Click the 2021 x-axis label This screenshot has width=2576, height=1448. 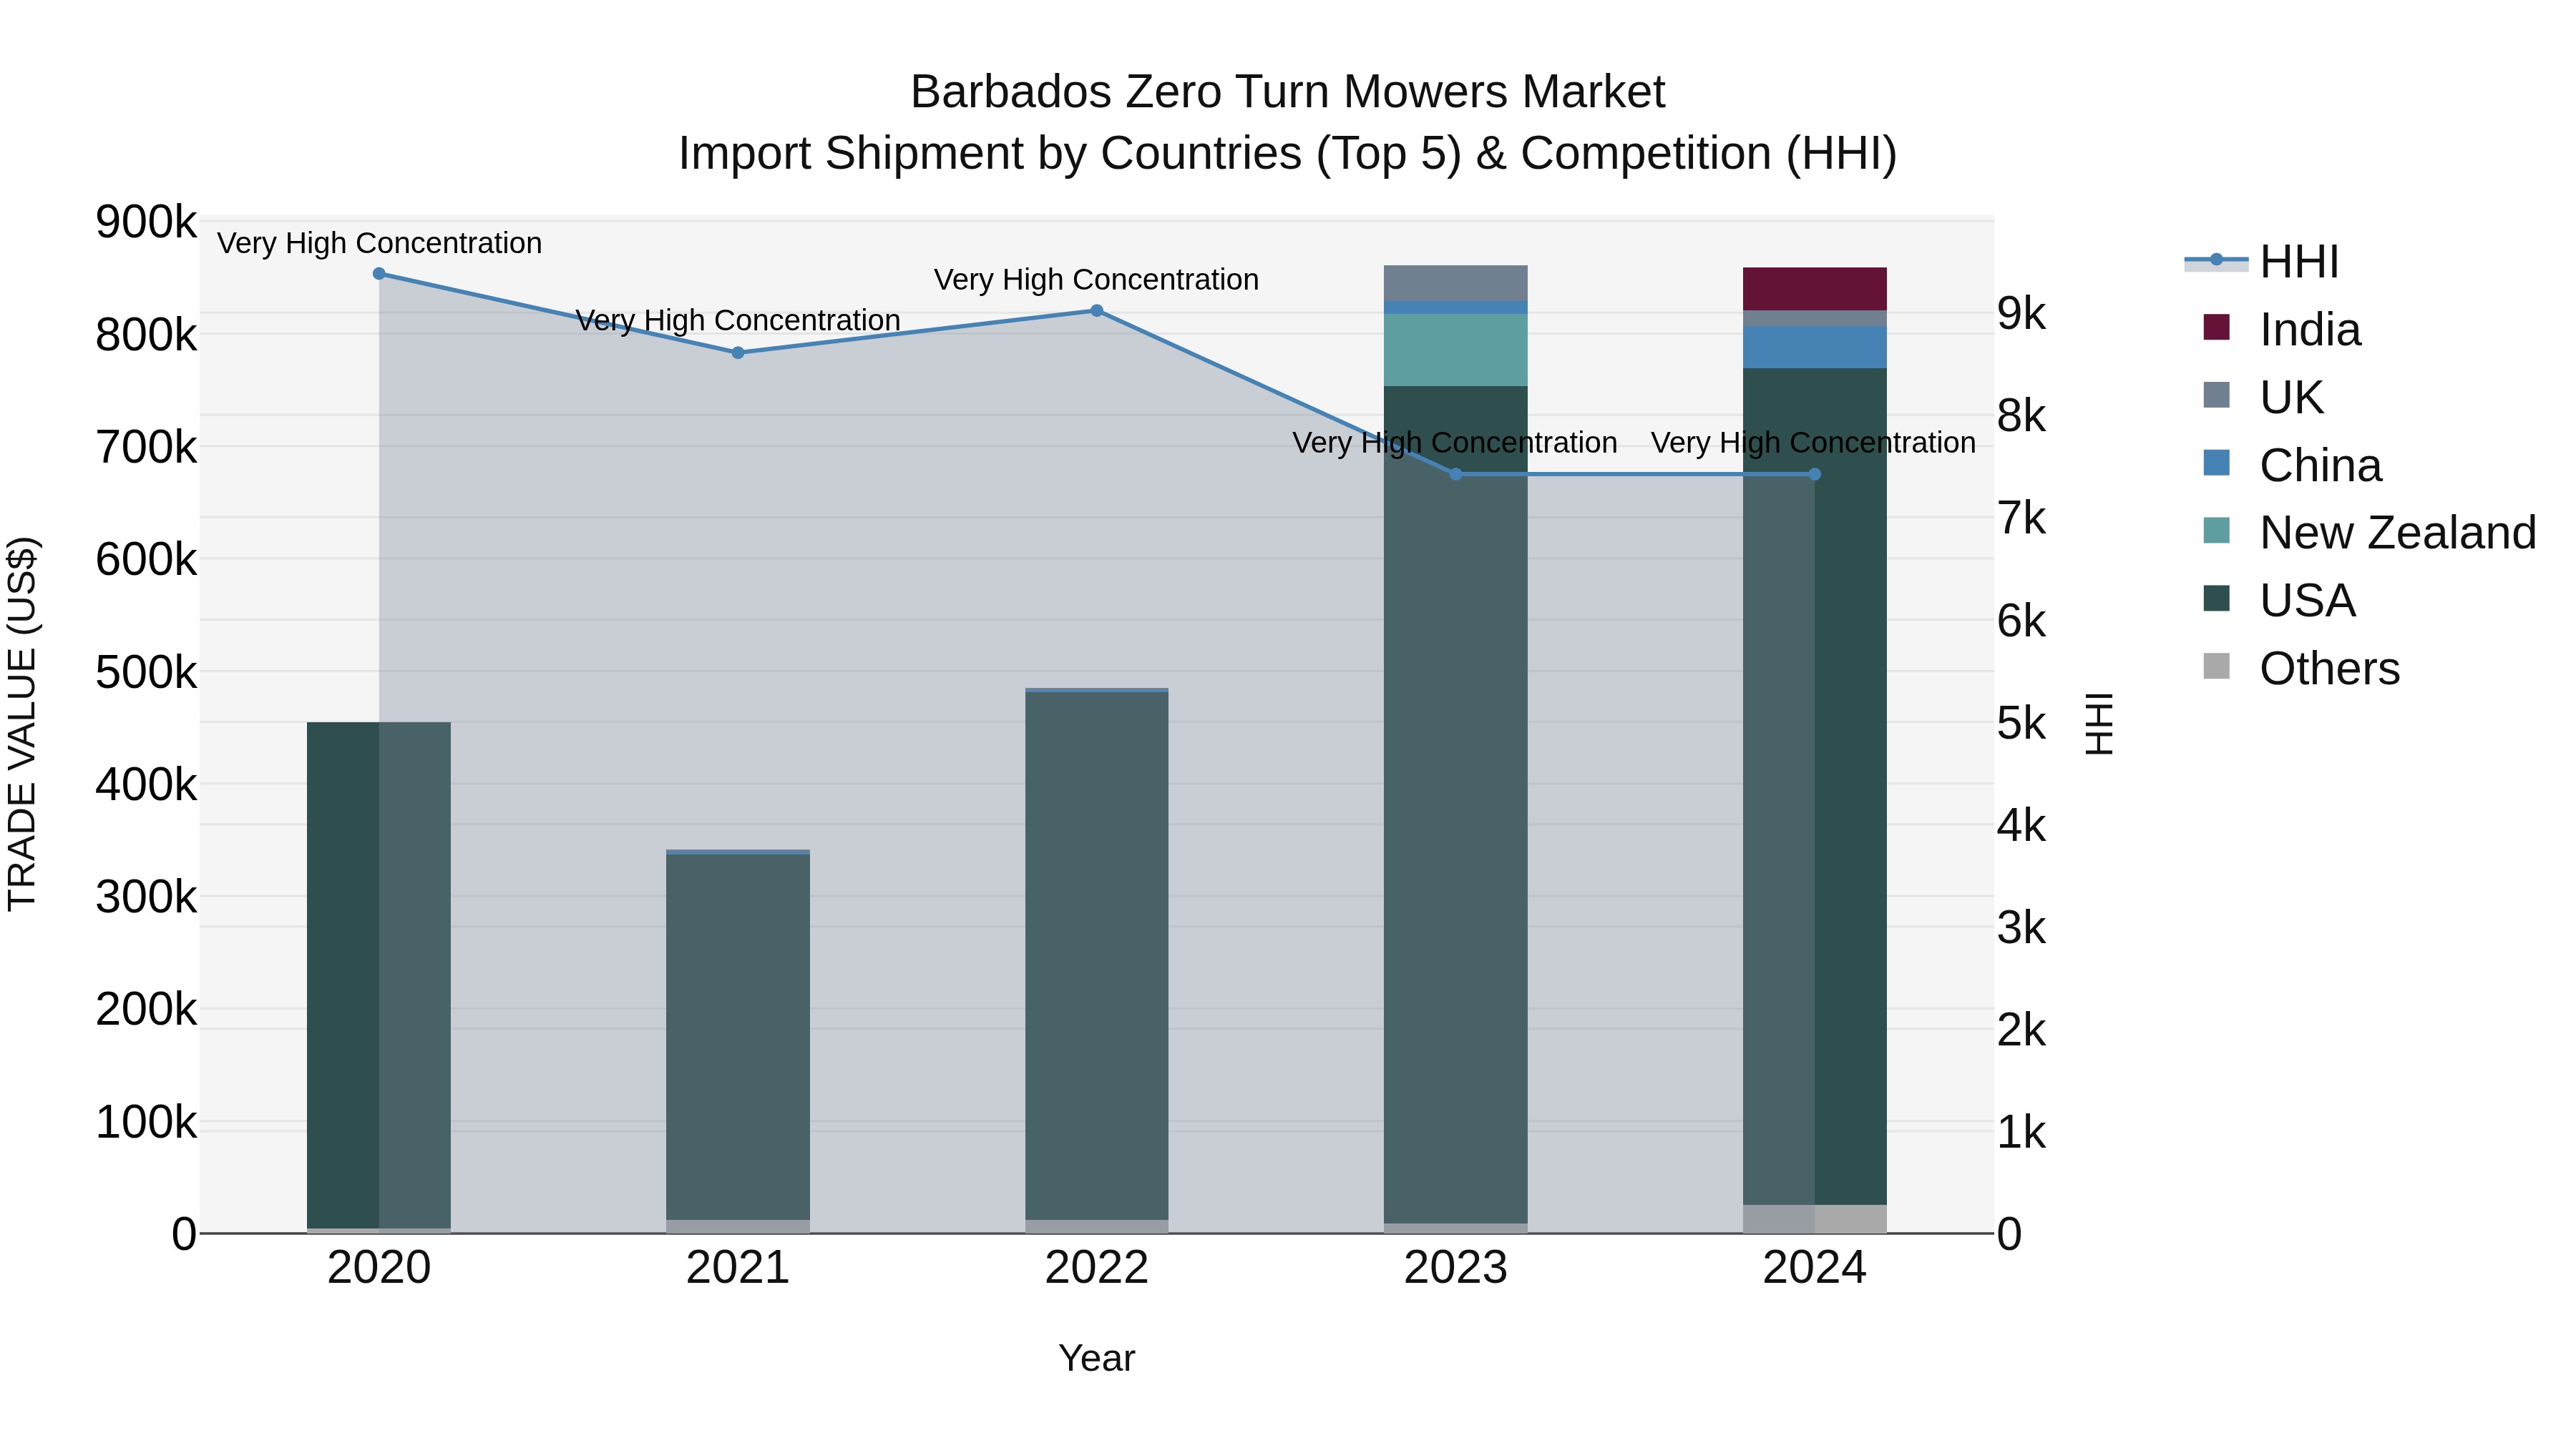[738, 1268]
